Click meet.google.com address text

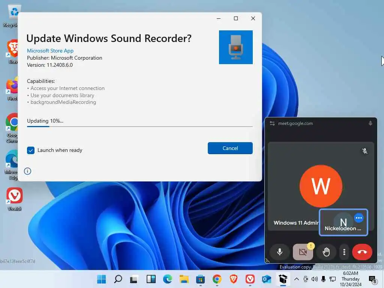point(295,123)
